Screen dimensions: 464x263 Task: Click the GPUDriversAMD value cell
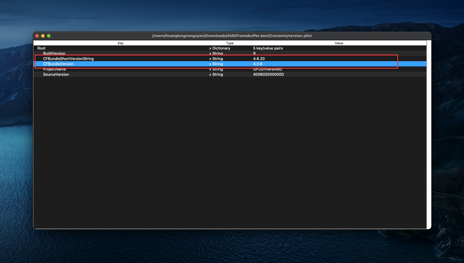[x=267, y=69]
